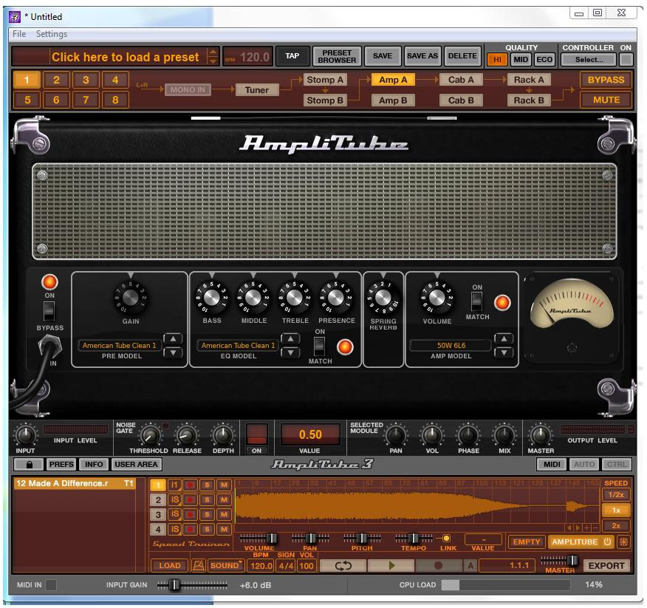The height and width of the screenshot is (608, 647).
Task: Solo track 1 with the S button
Action: 207,485
